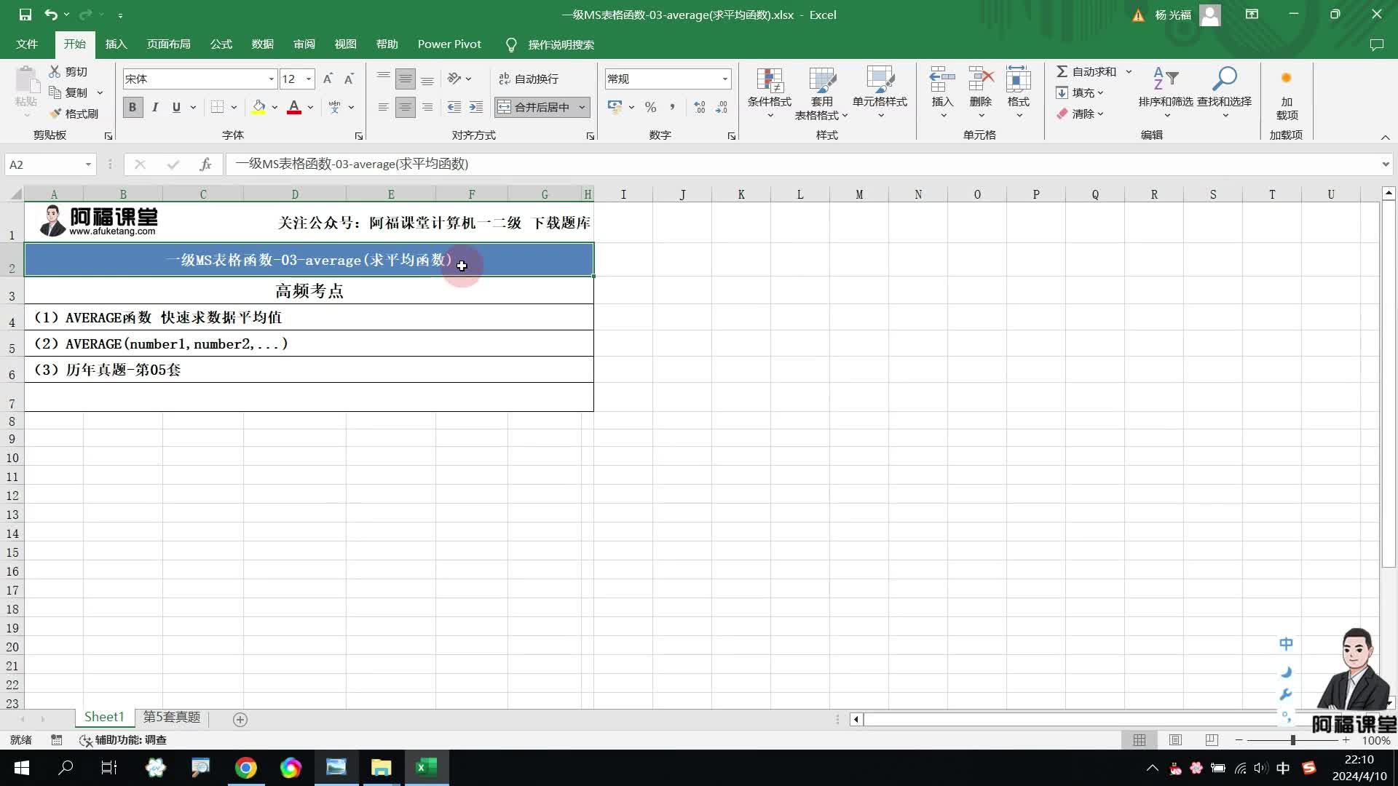This screenshot has height=786, width=1398.
Task: Set middle vertical alignment
Action: point(406,79)
